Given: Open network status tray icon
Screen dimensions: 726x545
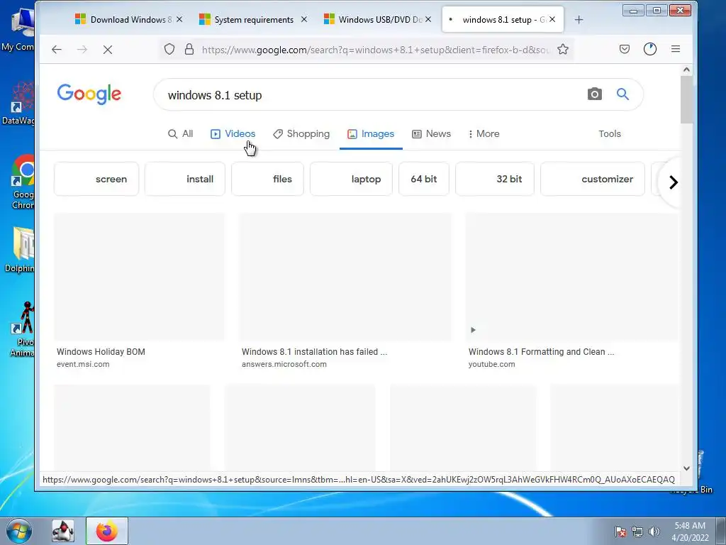Looking at the screenshot, I should [x=637, y=532].
